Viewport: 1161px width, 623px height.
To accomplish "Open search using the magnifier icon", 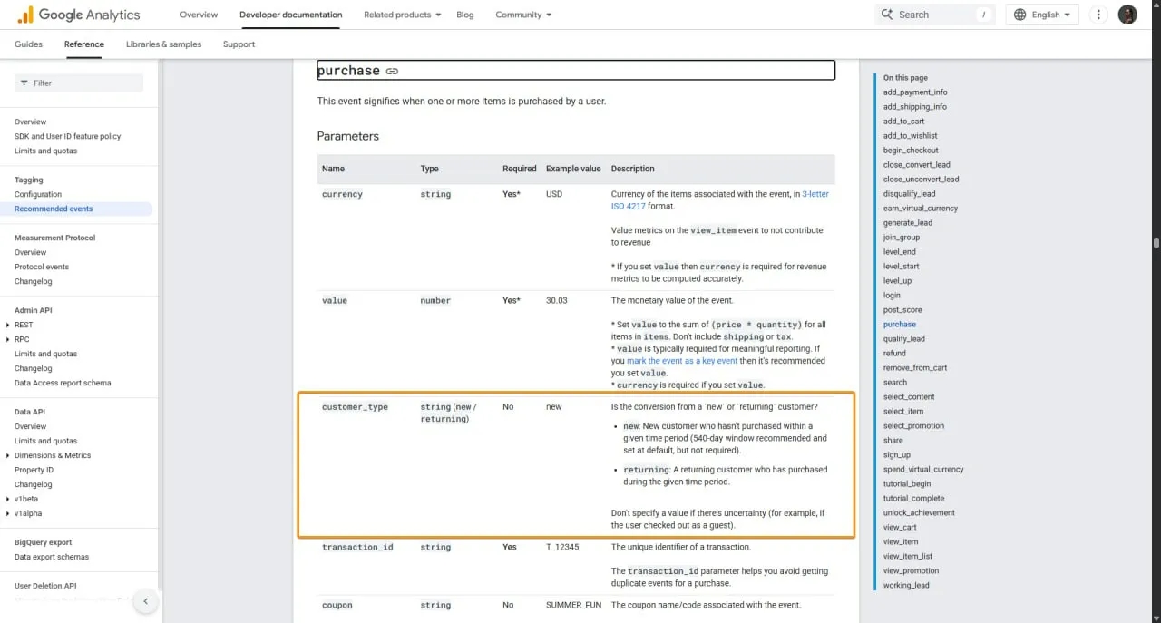I will pyautogui.click(x=886, y=15).
